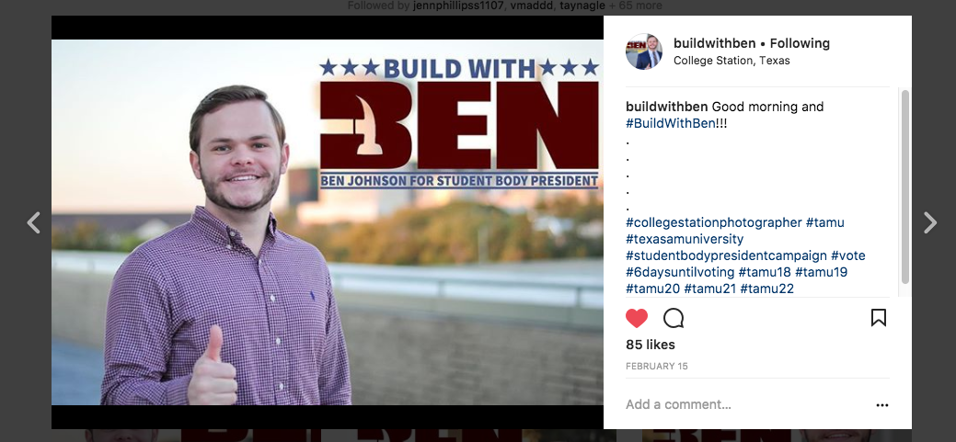Toggle the Following status button
The height and width of the screenshot is (442, 956).
[x=800, y=43]
